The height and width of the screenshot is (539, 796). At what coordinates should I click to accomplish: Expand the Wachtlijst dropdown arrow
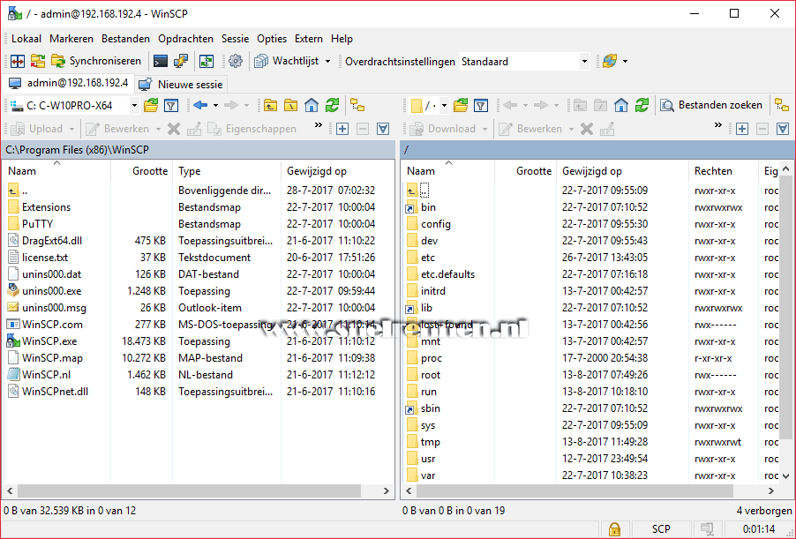pos(327,62)
